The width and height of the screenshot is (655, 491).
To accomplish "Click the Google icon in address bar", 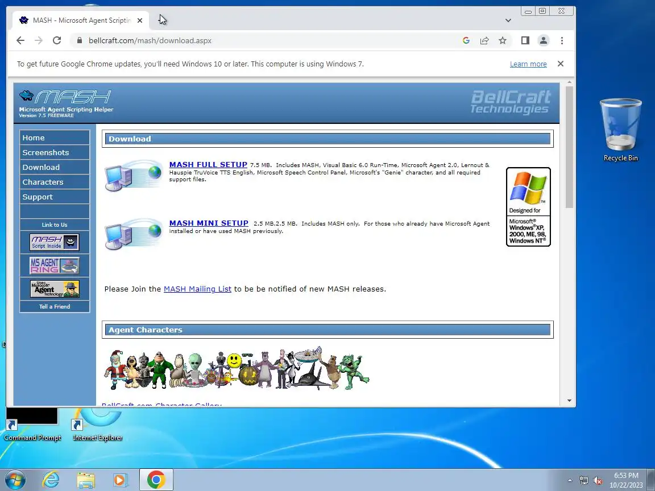I will click(466, 40).
